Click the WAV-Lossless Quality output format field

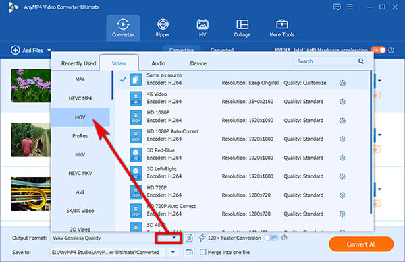tap(103, 238)
